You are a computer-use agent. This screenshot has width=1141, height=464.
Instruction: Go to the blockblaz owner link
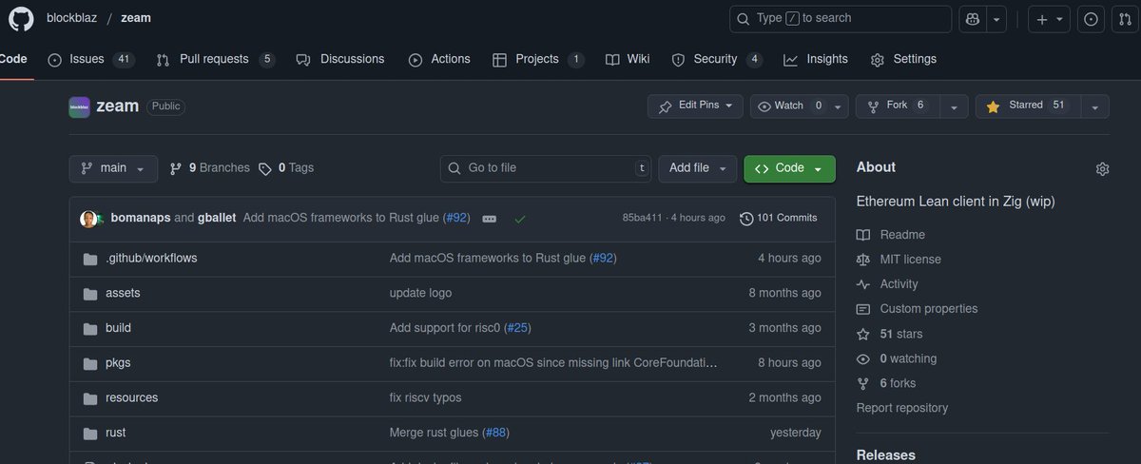(71, 18)
